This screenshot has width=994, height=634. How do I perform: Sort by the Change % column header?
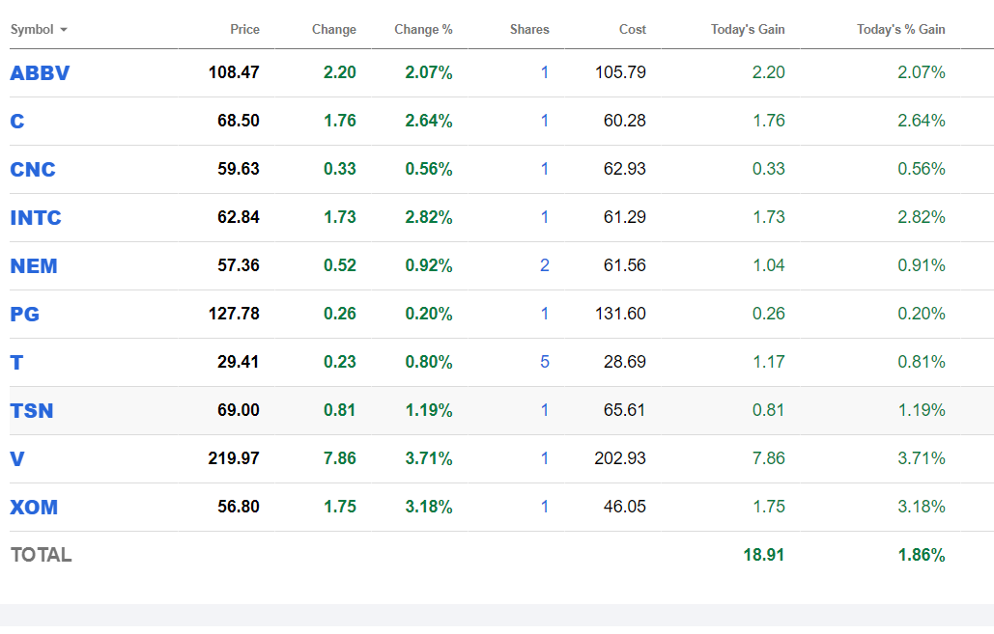(x=423, y=30)
